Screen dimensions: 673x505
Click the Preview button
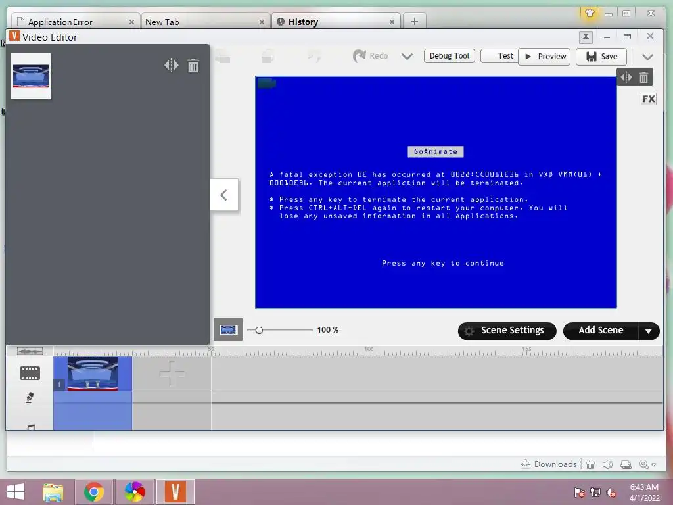(544, 57)
